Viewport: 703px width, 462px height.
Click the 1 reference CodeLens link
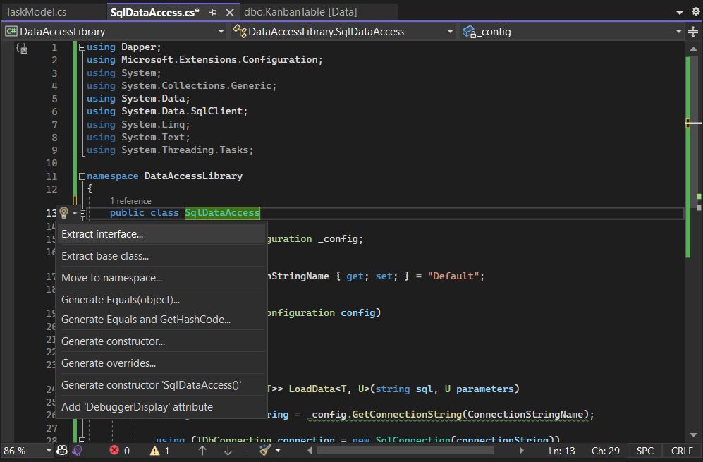point(130,201)
